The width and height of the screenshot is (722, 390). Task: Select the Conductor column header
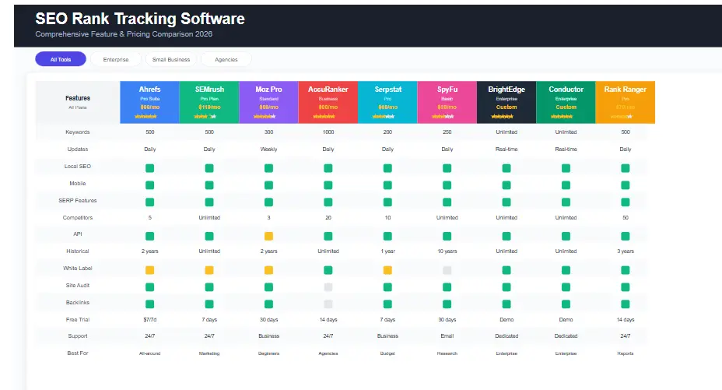pyautogui.click(x=566, y=102)
